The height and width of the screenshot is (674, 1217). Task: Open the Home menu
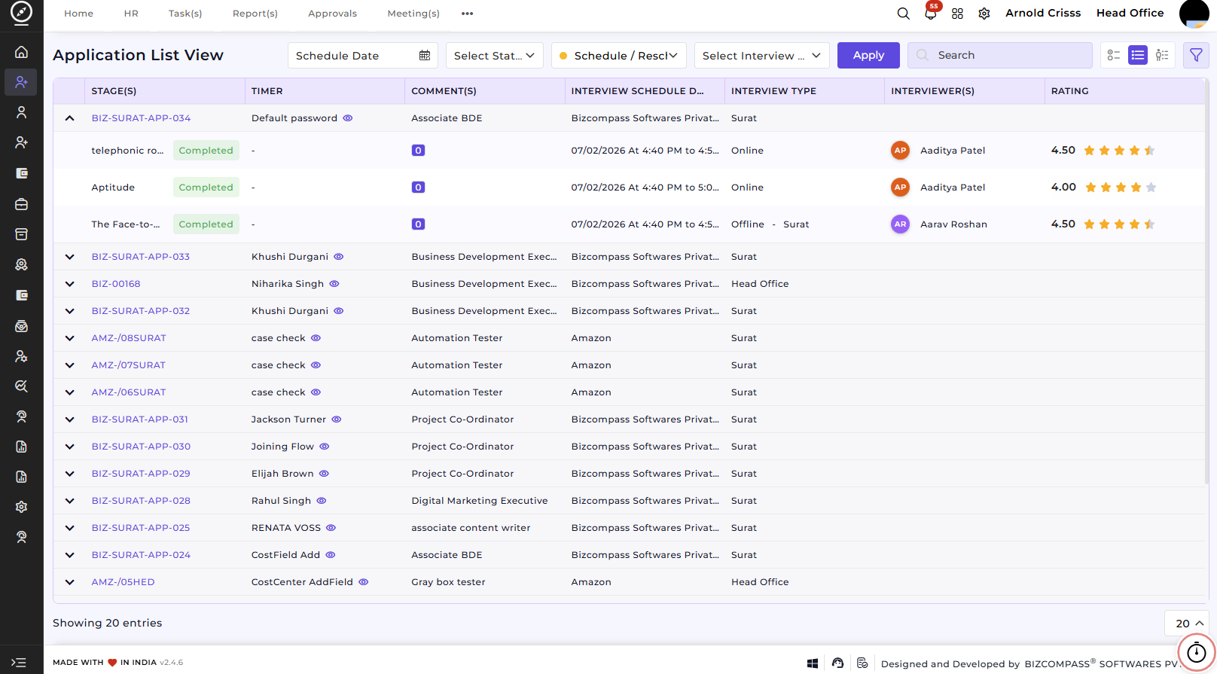coord(79,14)
